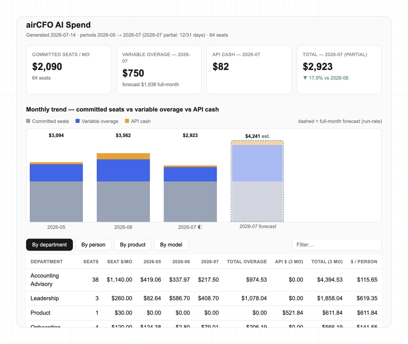Click the 17.9% vs 2026-06 text
The image size is (408, 344).
(x=329, y=78)
